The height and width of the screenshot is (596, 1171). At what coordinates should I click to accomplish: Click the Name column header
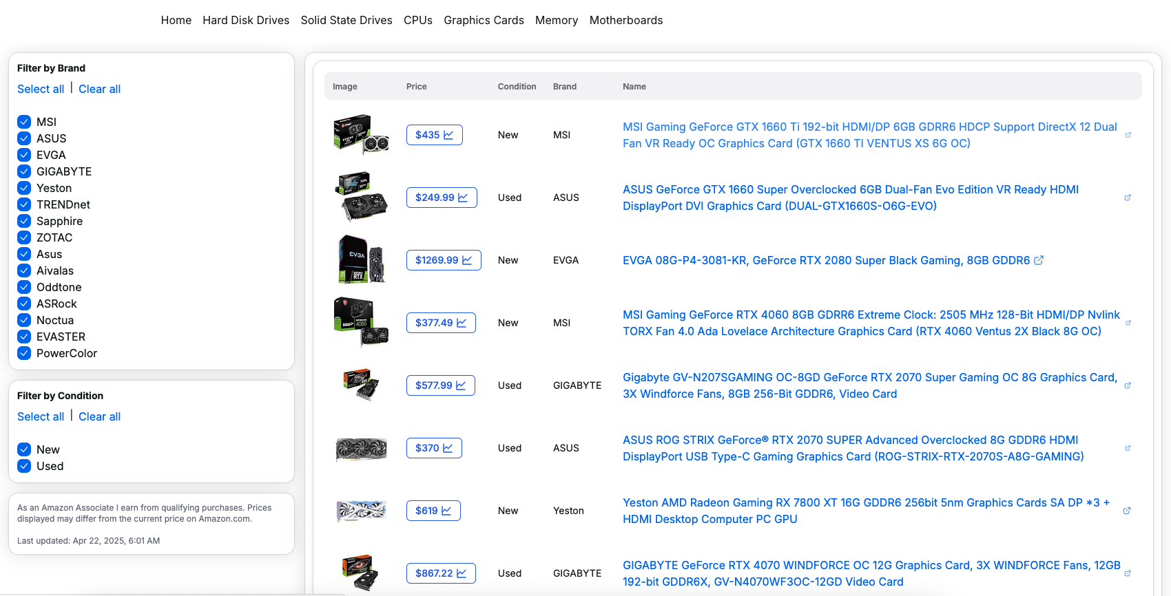pyautogui.click(x=634, y=87)
